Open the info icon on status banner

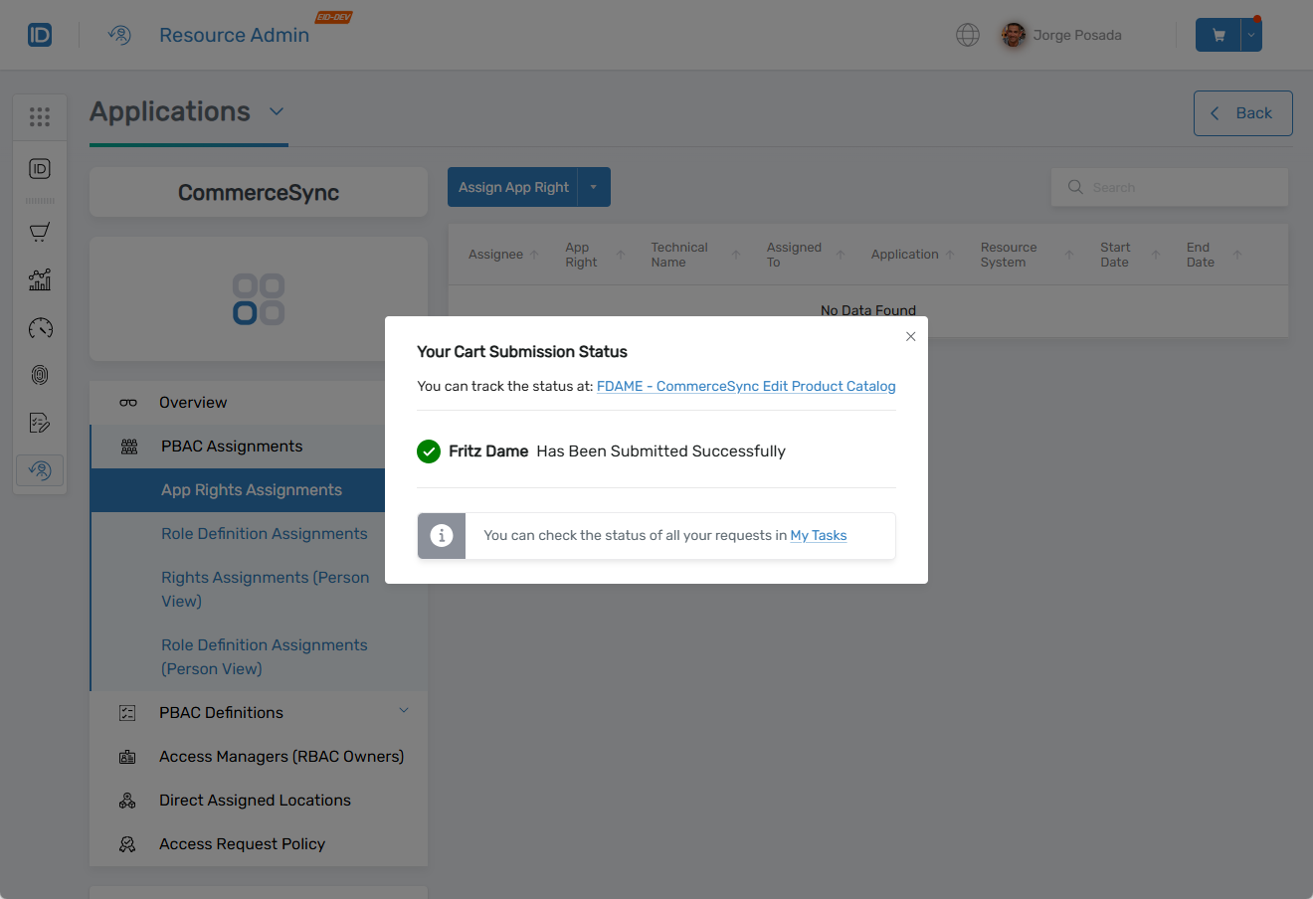(441, 535)
